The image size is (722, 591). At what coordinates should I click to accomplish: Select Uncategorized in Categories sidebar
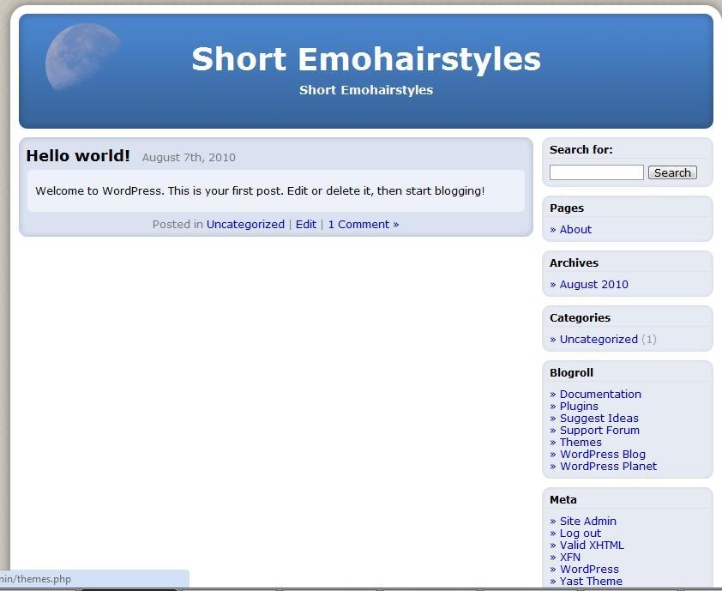point(599,340)
